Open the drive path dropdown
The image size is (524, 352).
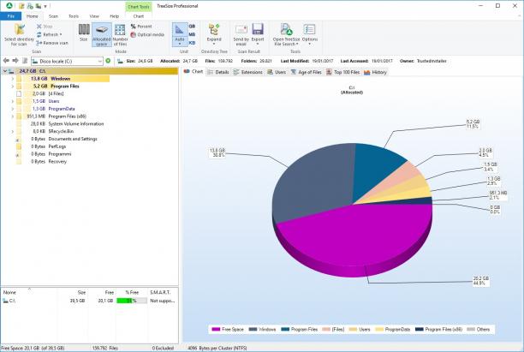(x=99, y=61)
